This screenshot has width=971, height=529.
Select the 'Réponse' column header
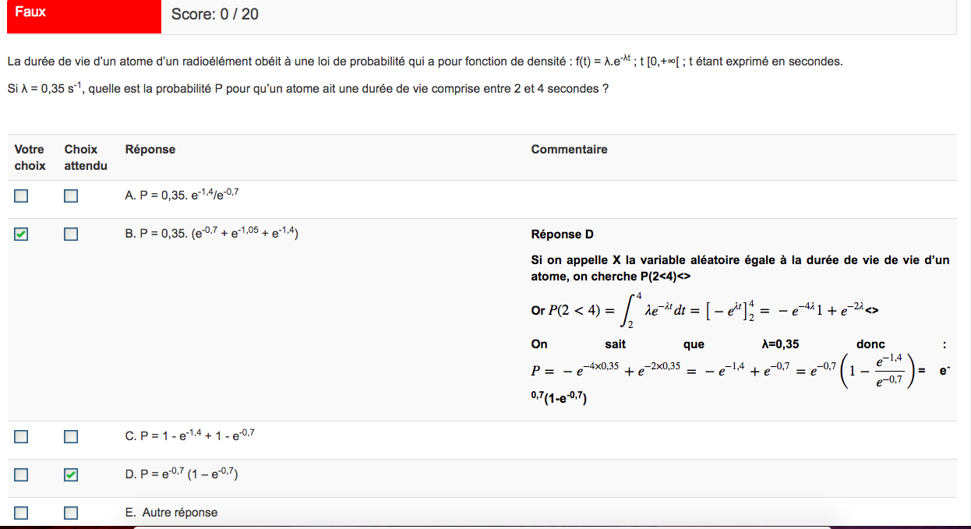[150, 150]
